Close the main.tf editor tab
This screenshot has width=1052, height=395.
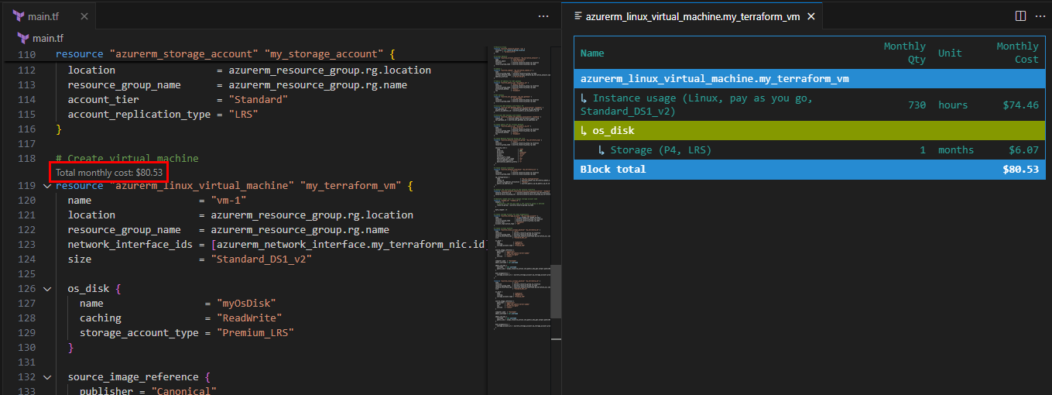point(84,16)
